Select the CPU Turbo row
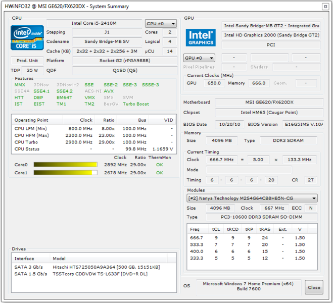 93,142
